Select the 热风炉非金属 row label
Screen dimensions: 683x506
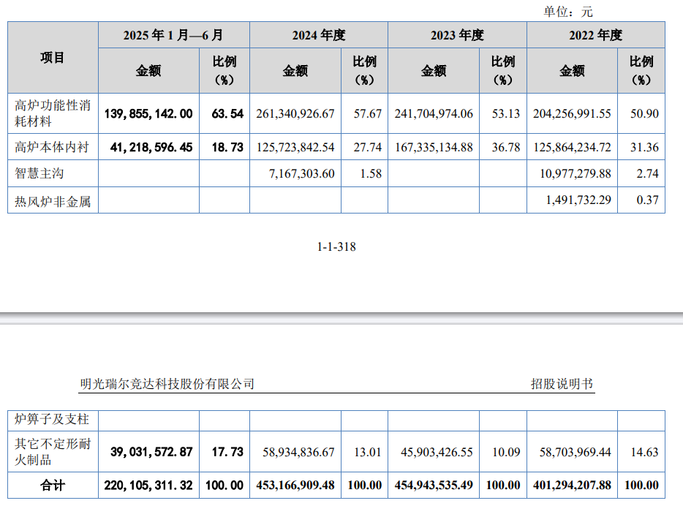(53, 201)
